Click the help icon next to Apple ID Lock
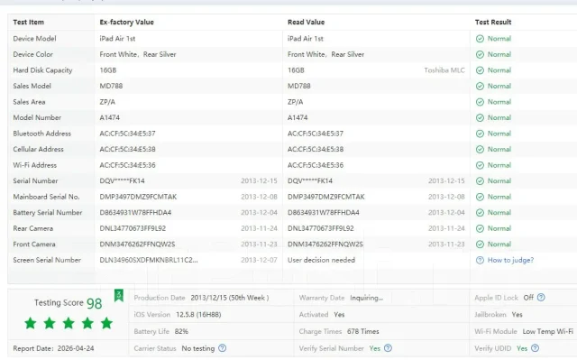 [x=541, y=298]
